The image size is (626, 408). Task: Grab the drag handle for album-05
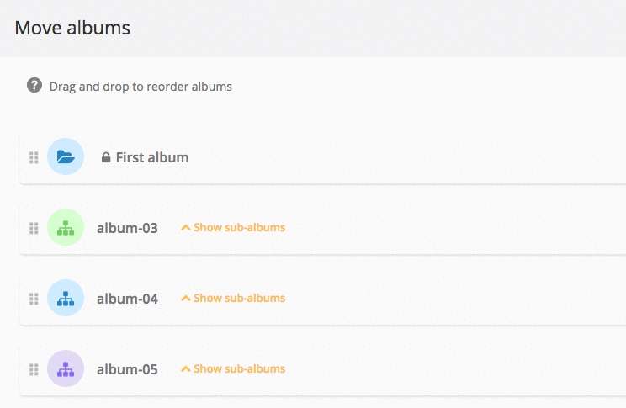(34, 369)
